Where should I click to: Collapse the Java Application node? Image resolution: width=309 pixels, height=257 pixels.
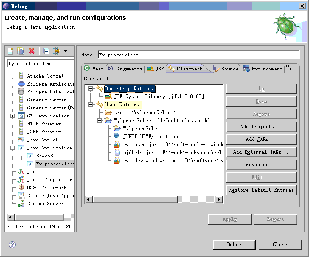pyautogui.click(x=12, y=148)
